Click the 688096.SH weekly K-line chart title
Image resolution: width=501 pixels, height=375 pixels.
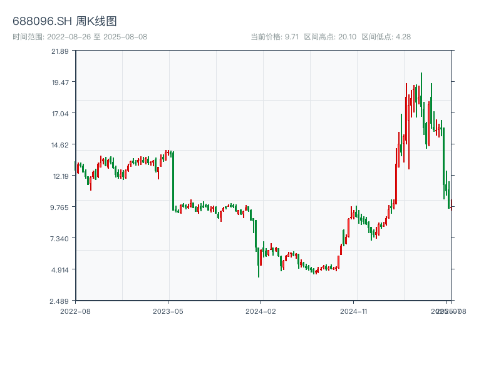(x=65, y=22)
